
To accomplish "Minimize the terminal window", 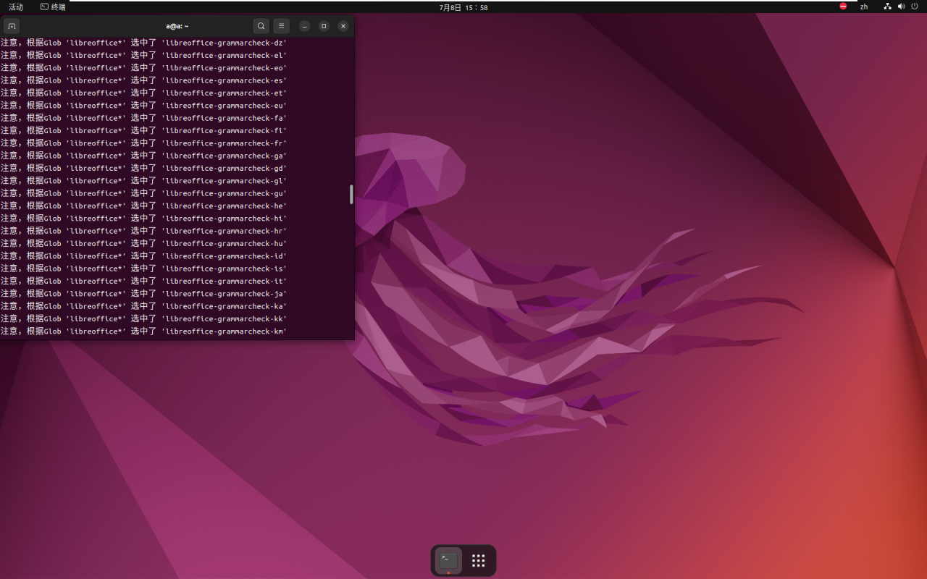I will 304,26.
